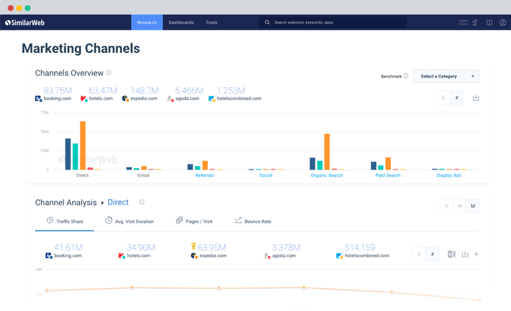Click expedia orange bar in Direct group
This screenshot has width=511, height=311.
[83, 146]
